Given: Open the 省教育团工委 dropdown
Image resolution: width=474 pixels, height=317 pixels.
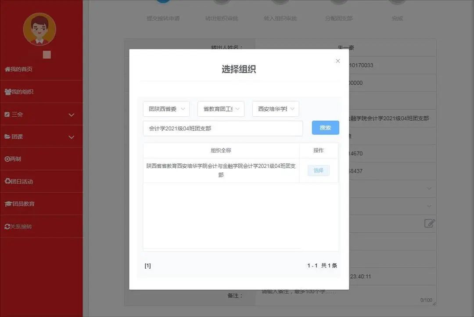Looking at the screenshot, I should click(x=221, y=109).
